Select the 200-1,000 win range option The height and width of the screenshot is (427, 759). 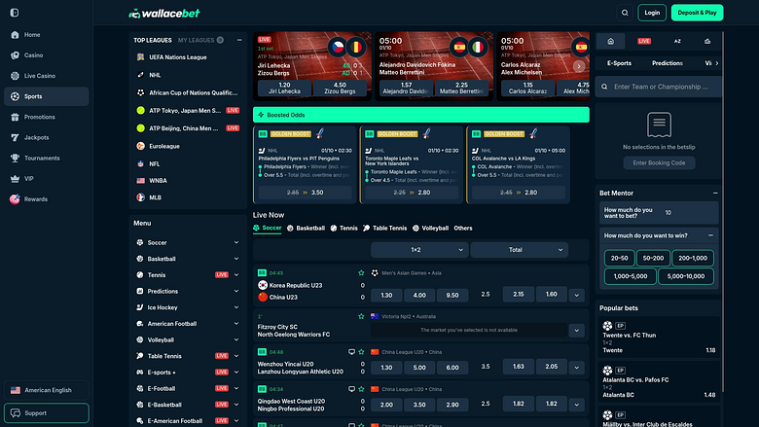click(x=693, y=258)
